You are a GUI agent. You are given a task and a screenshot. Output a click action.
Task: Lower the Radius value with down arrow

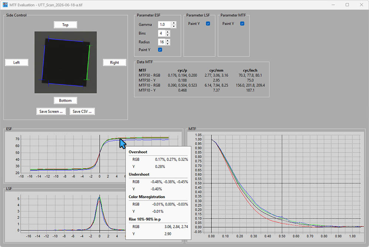(168, 44)
